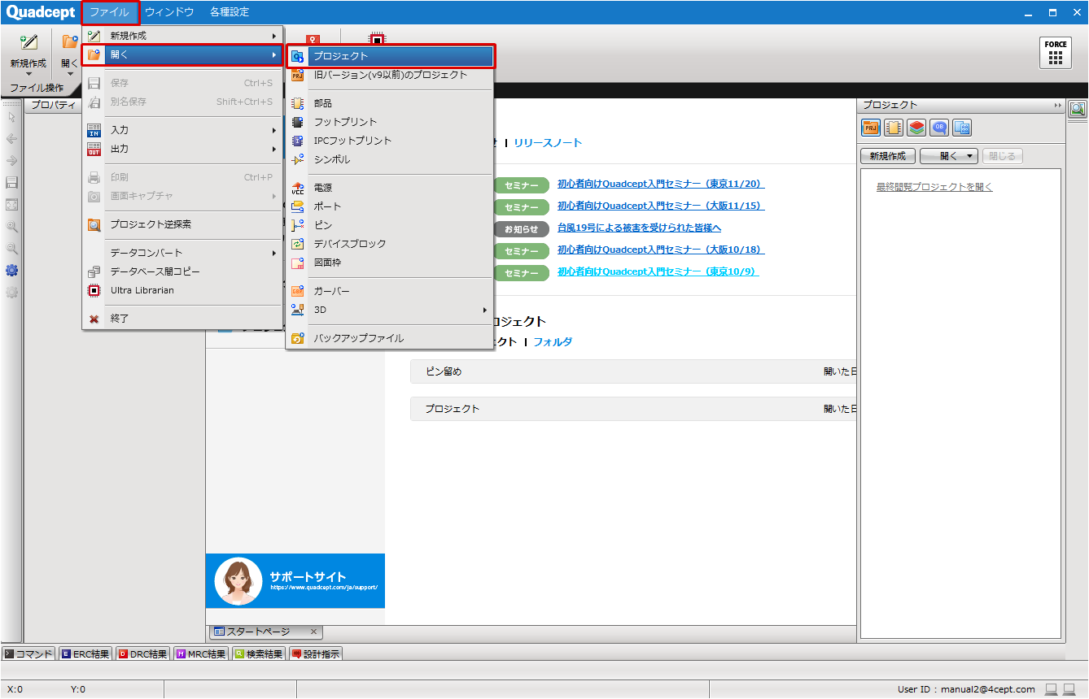Choose 終了 to exit the application
The image size is (1089, 699).
182,319
